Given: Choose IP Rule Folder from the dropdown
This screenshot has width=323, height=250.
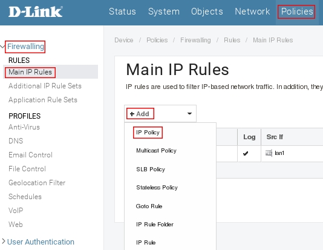Looking at the screenshot, I should tap(155, 224).
